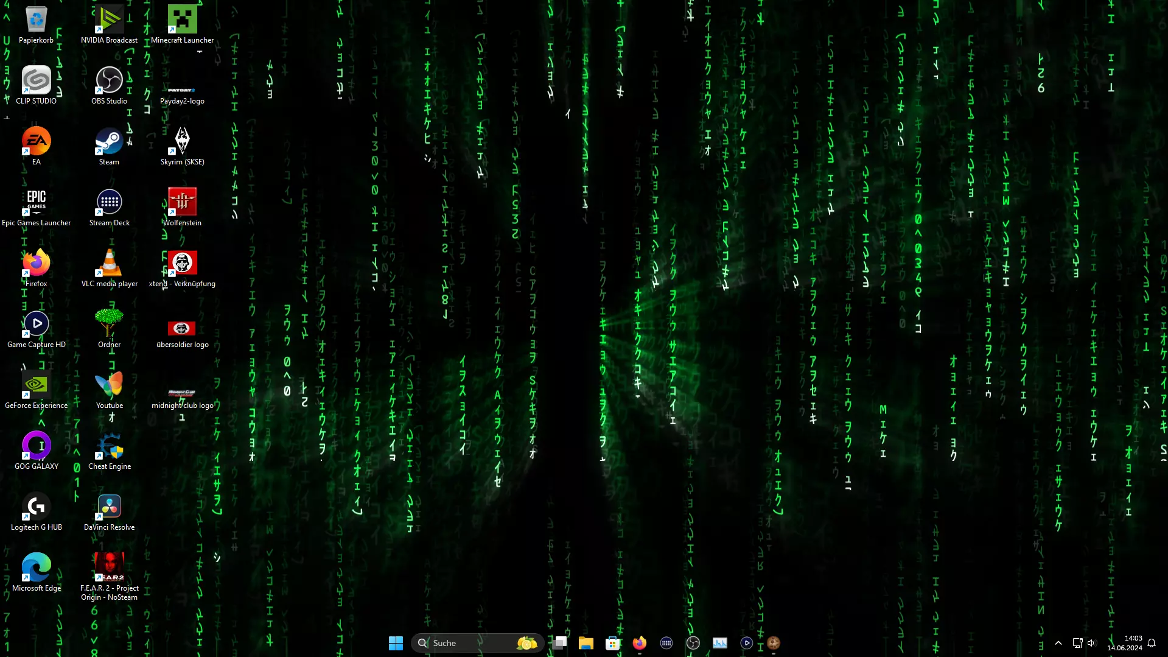This screenshot has height=657, width=1168.
Task: Select the Papierkorb recycle bin icon
Action: 36,25
